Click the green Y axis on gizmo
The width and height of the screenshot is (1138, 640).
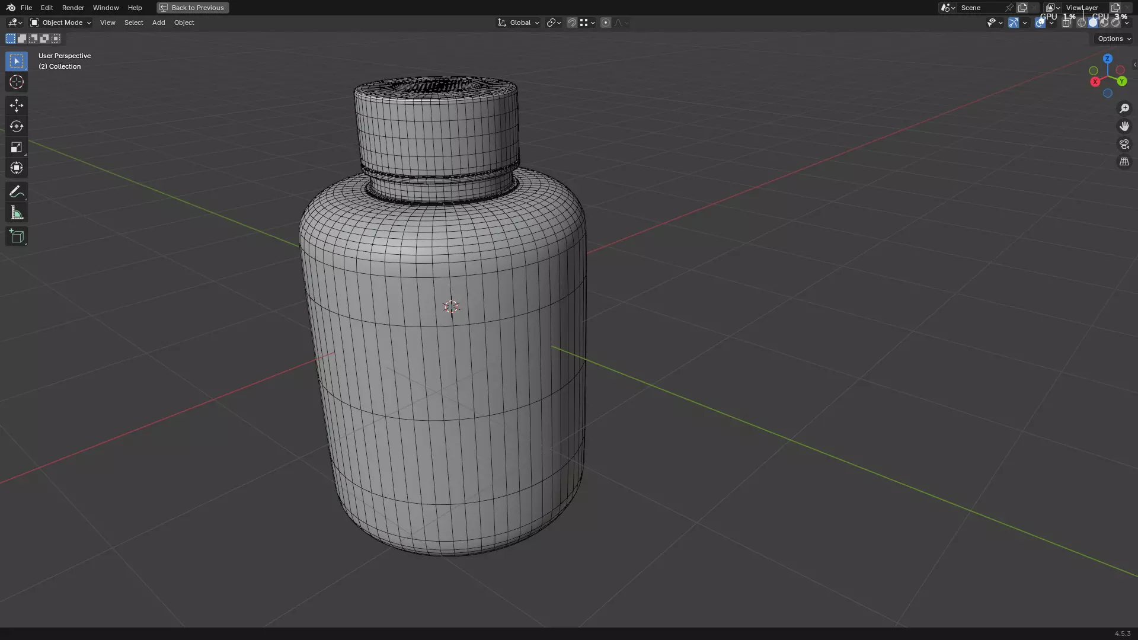(x=1121, y=81)
